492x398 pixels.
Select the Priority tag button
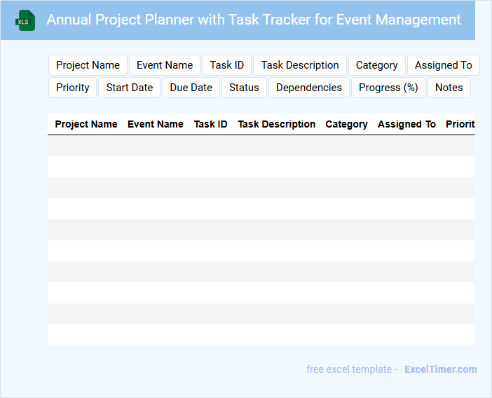(73, 88)
